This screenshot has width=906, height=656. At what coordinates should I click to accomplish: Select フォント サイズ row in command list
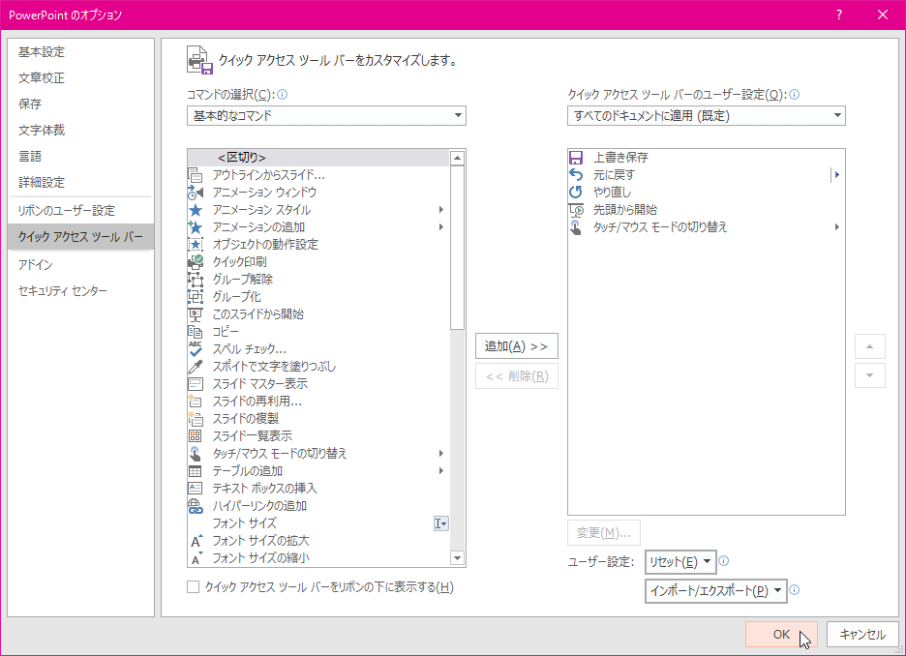[318, 523]
